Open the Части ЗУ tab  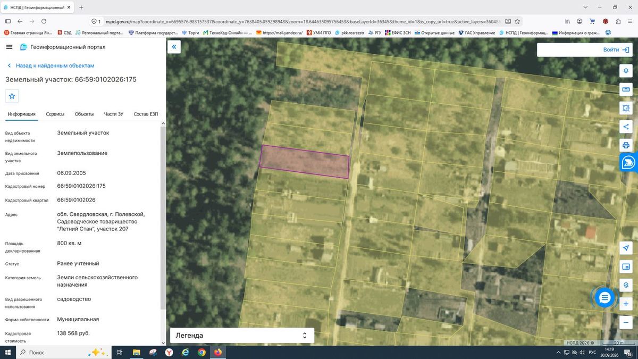114,114
